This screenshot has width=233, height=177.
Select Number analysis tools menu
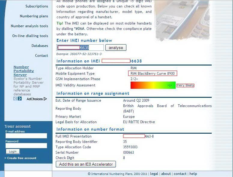click(29, 26)
